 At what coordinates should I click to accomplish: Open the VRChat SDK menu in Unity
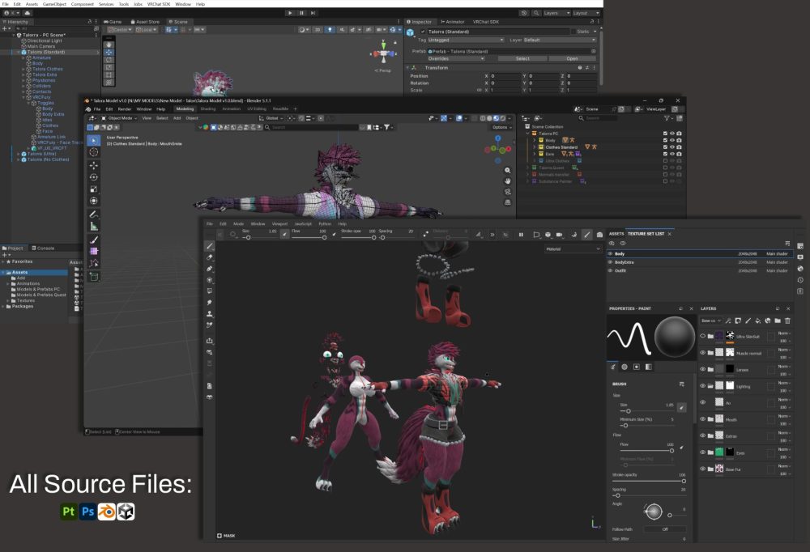[159, 4]
